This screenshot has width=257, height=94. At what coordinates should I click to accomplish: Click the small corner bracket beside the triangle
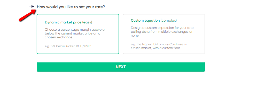point(30,5)
